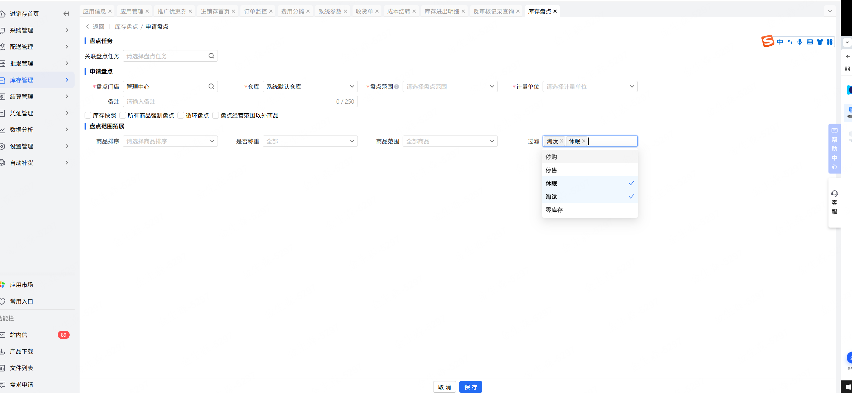Select 零库存 in the filter list
Screen dimensions: 852x393
[554, 210]
